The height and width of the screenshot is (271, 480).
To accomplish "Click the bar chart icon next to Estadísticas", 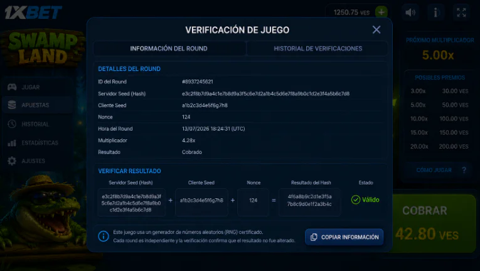I will pos(12,142).
